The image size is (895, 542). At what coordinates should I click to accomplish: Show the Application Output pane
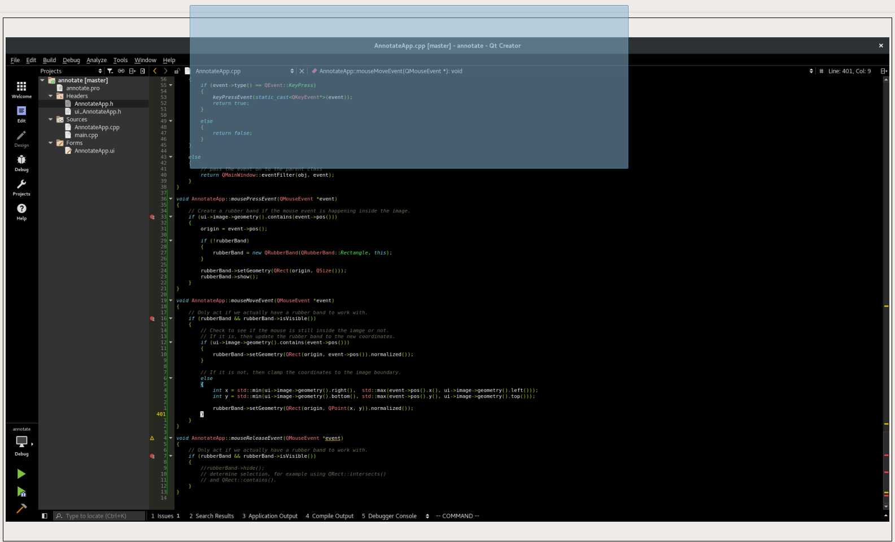tap(270, 516)
